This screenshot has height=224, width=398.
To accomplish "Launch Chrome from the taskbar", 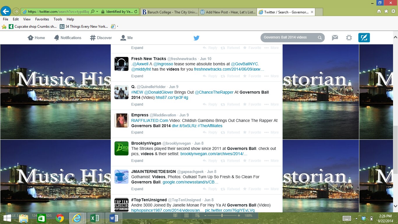I will click(60, 218).
